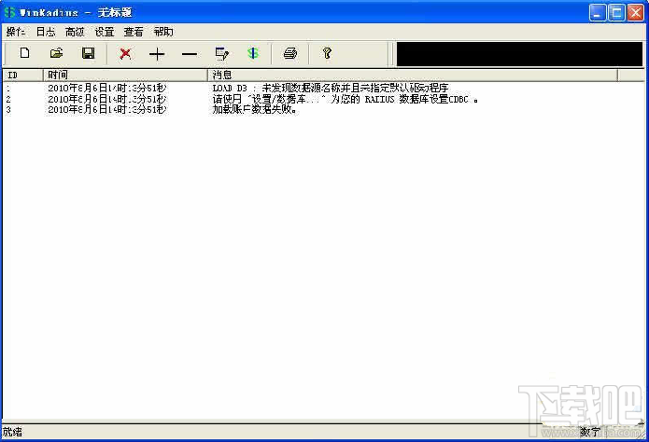Viewport: 649px width, 442px height.
Task: Click the black display panel in toolbar
Action: tap(519, 54)
